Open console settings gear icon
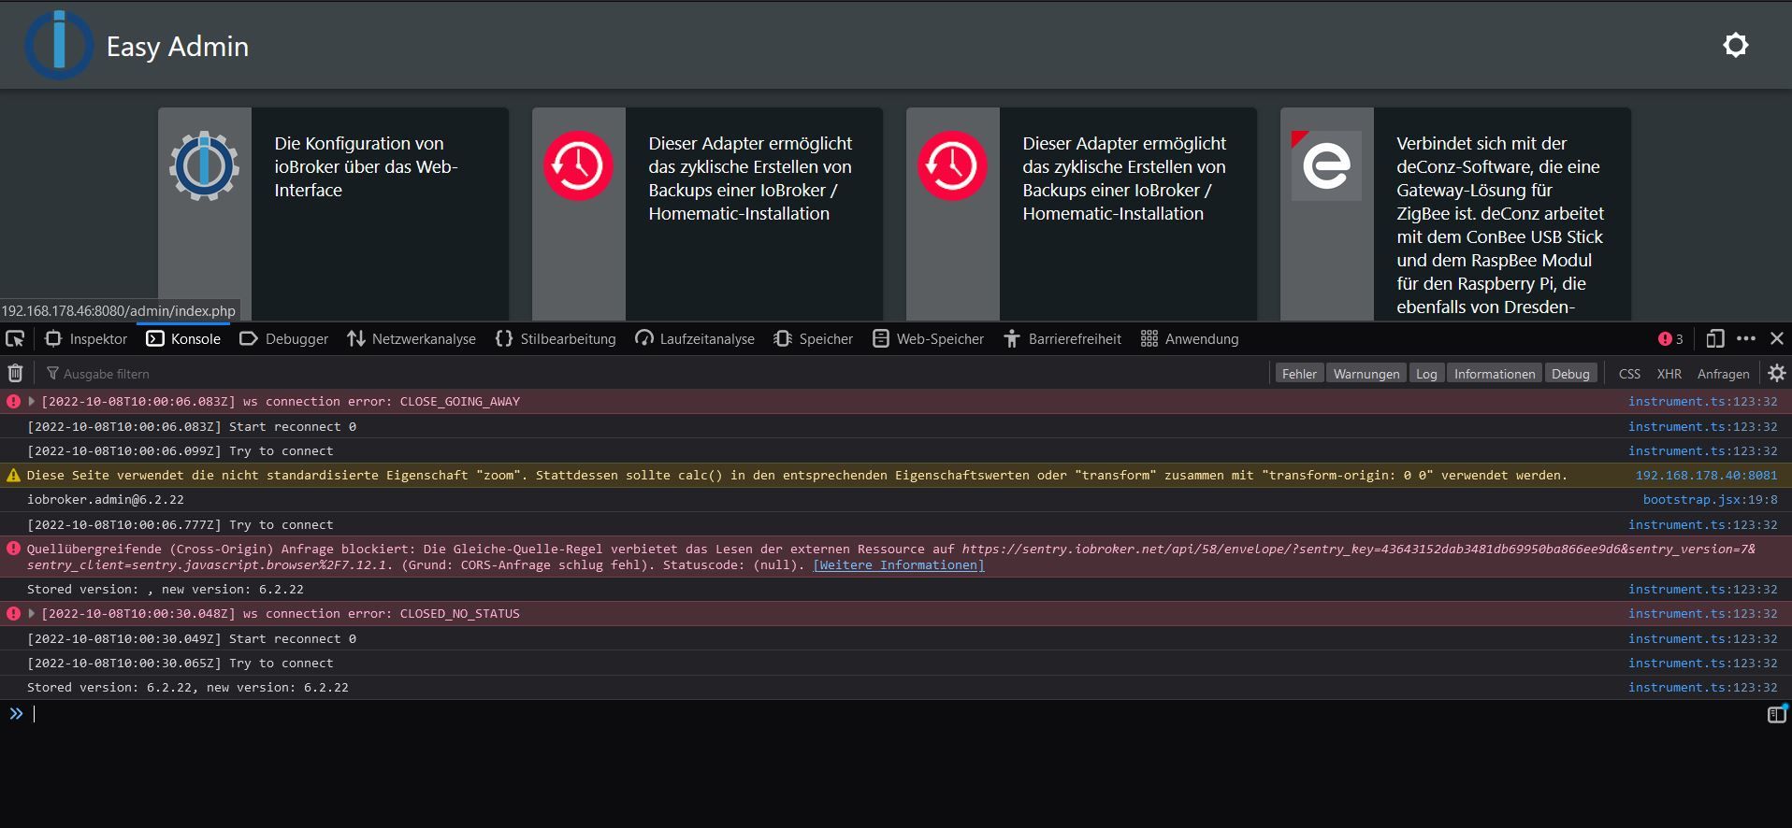 click(x=1777, y=373)
